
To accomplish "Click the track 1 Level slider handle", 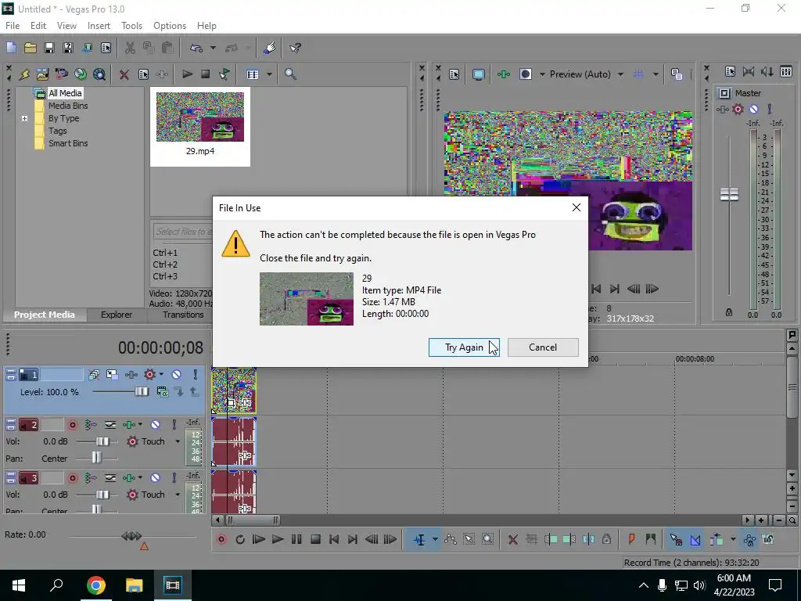I will pyautogui.click(x=141, y=392).
